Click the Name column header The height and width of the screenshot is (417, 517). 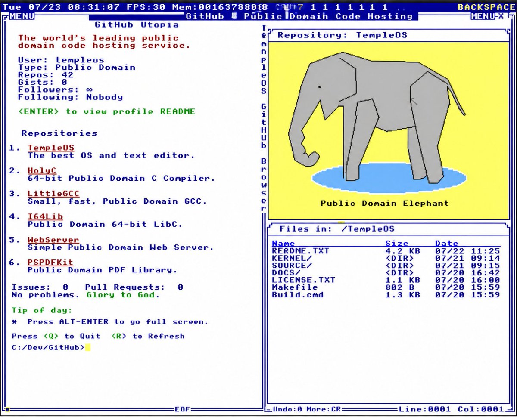click(x=283, y=244)
